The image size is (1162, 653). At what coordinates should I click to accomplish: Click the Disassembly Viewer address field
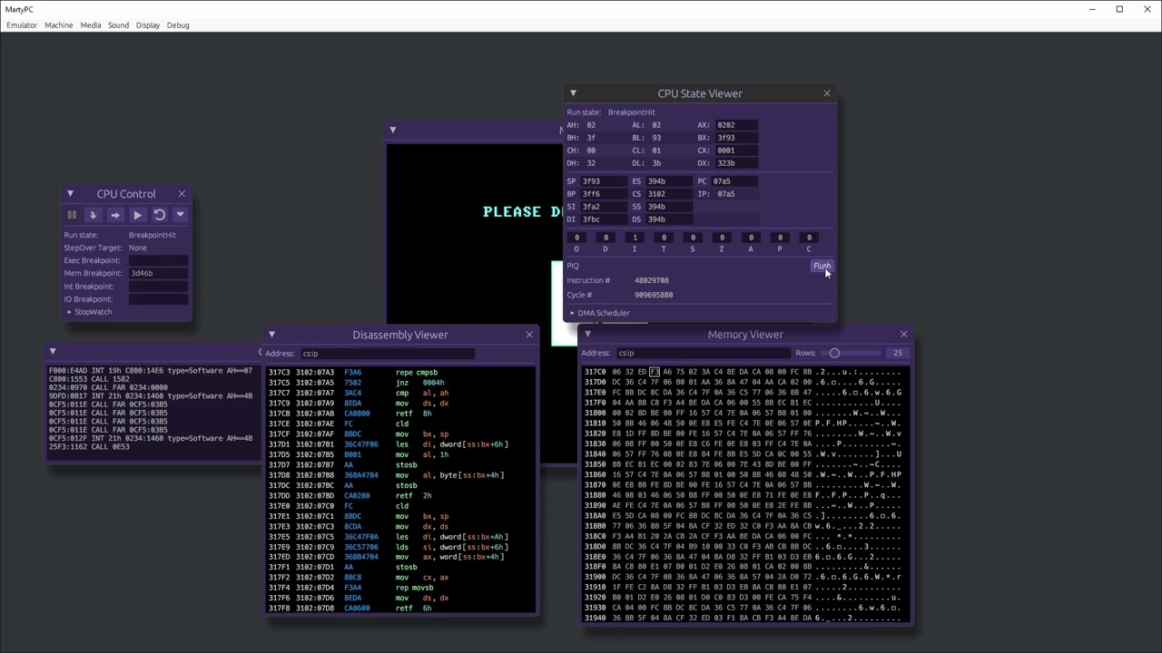(387, 354)
